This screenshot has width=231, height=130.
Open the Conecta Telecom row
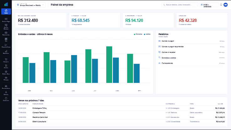[121, 112]
